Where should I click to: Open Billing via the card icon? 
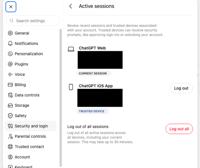click(10, 85)
